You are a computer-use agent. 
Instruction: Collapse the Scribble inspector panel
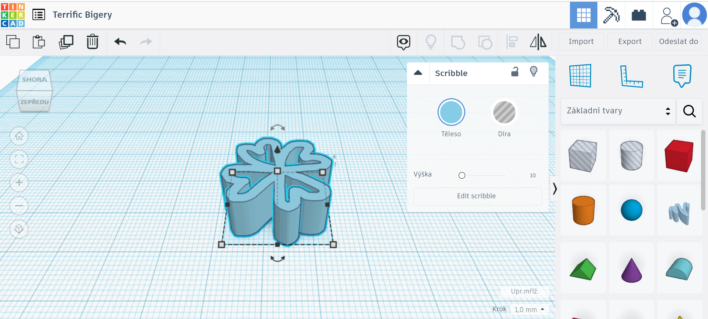tap(418, 73)
